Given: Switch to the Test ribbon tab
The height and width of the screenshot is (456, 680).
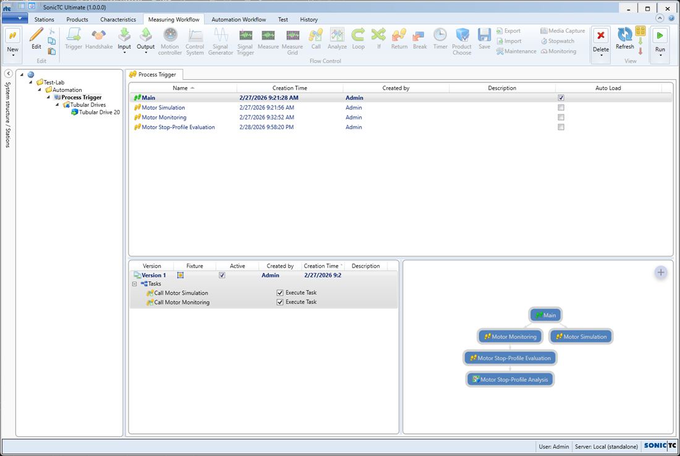Looking at the screenshot, I should point(283,20).
